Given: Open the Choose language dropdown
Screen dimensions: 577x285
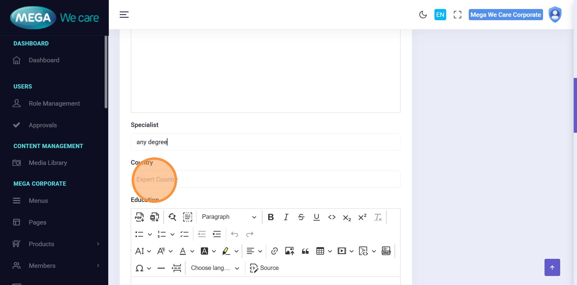Looking at the screenshot, I should coord(215,268).
